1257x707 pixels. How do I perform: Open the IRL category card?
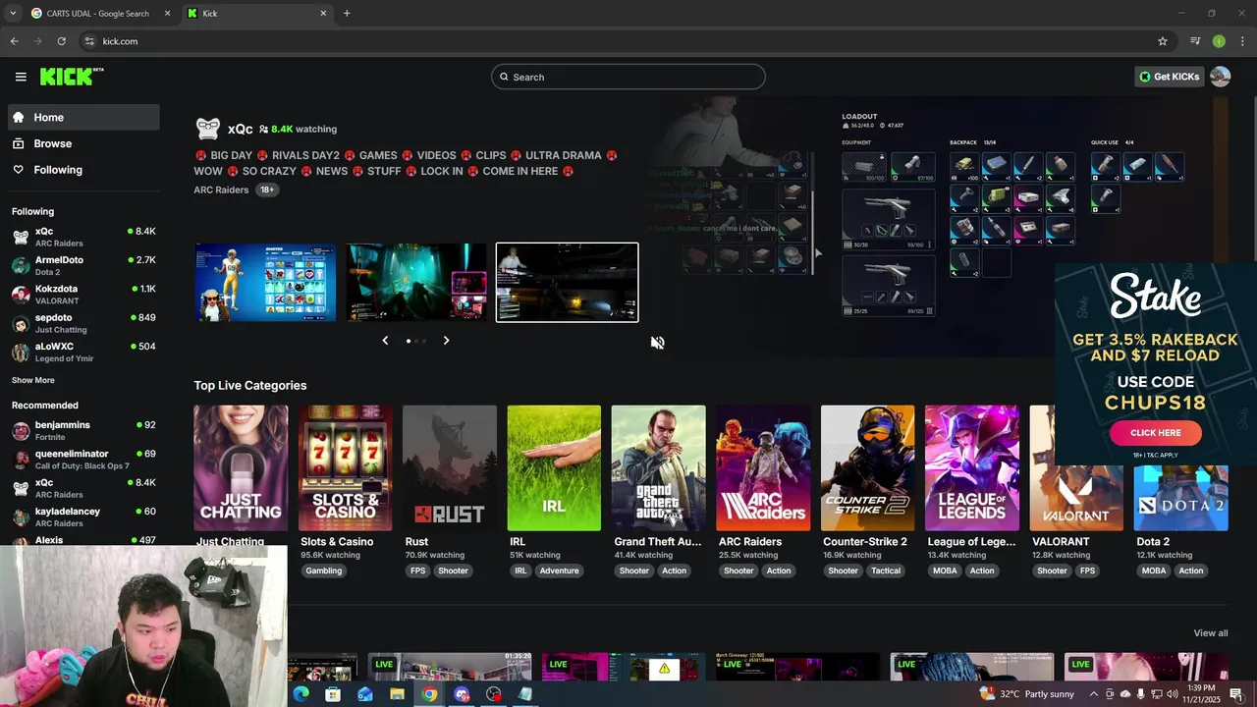pyautogui.click(x=554, y=468)
